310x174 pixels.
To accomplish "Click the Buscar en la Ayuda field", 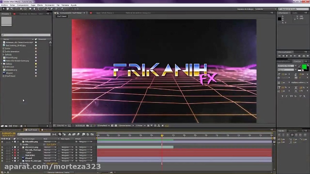I will point(293,9).
